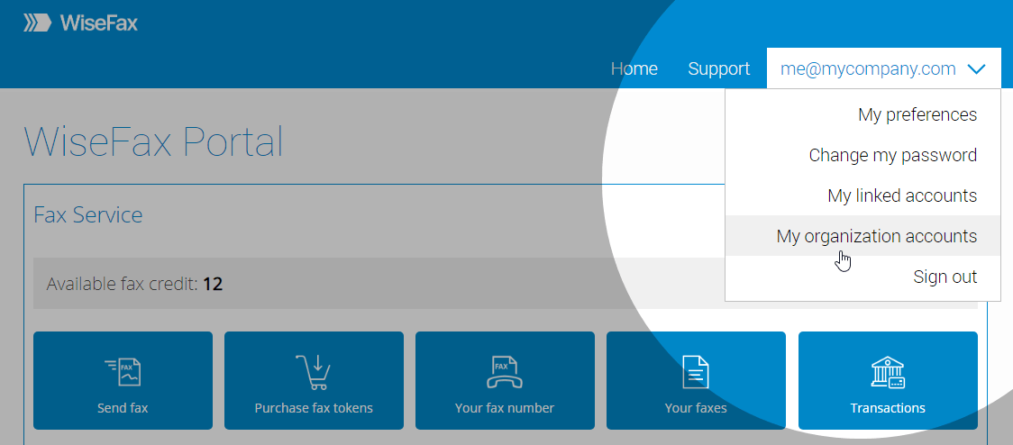Choose Change my password menu entry

pos(862,155)
